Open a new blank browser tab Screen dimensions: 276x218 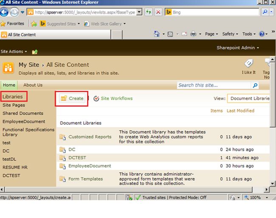pos(117,34)
